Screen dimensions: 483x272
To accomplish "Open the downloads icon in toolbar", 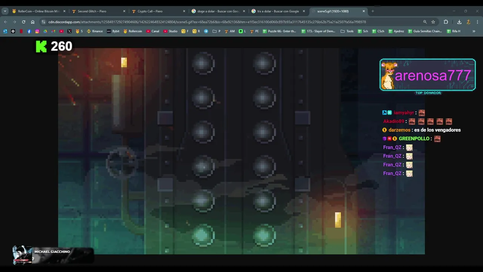I will 459,22.
